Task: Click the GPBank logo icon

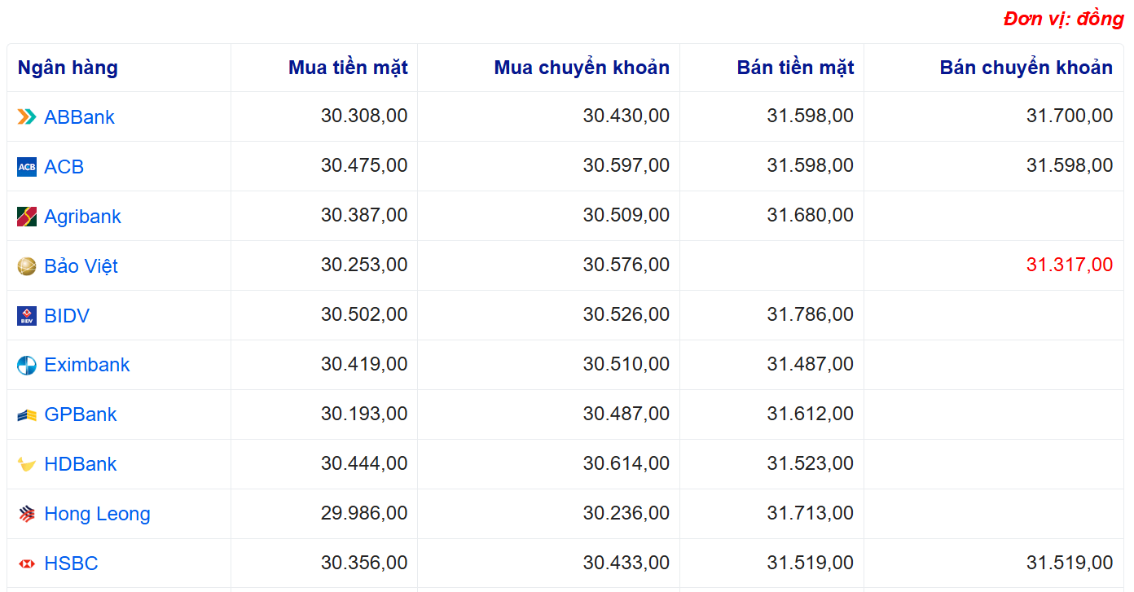Action: click(27, 415)
